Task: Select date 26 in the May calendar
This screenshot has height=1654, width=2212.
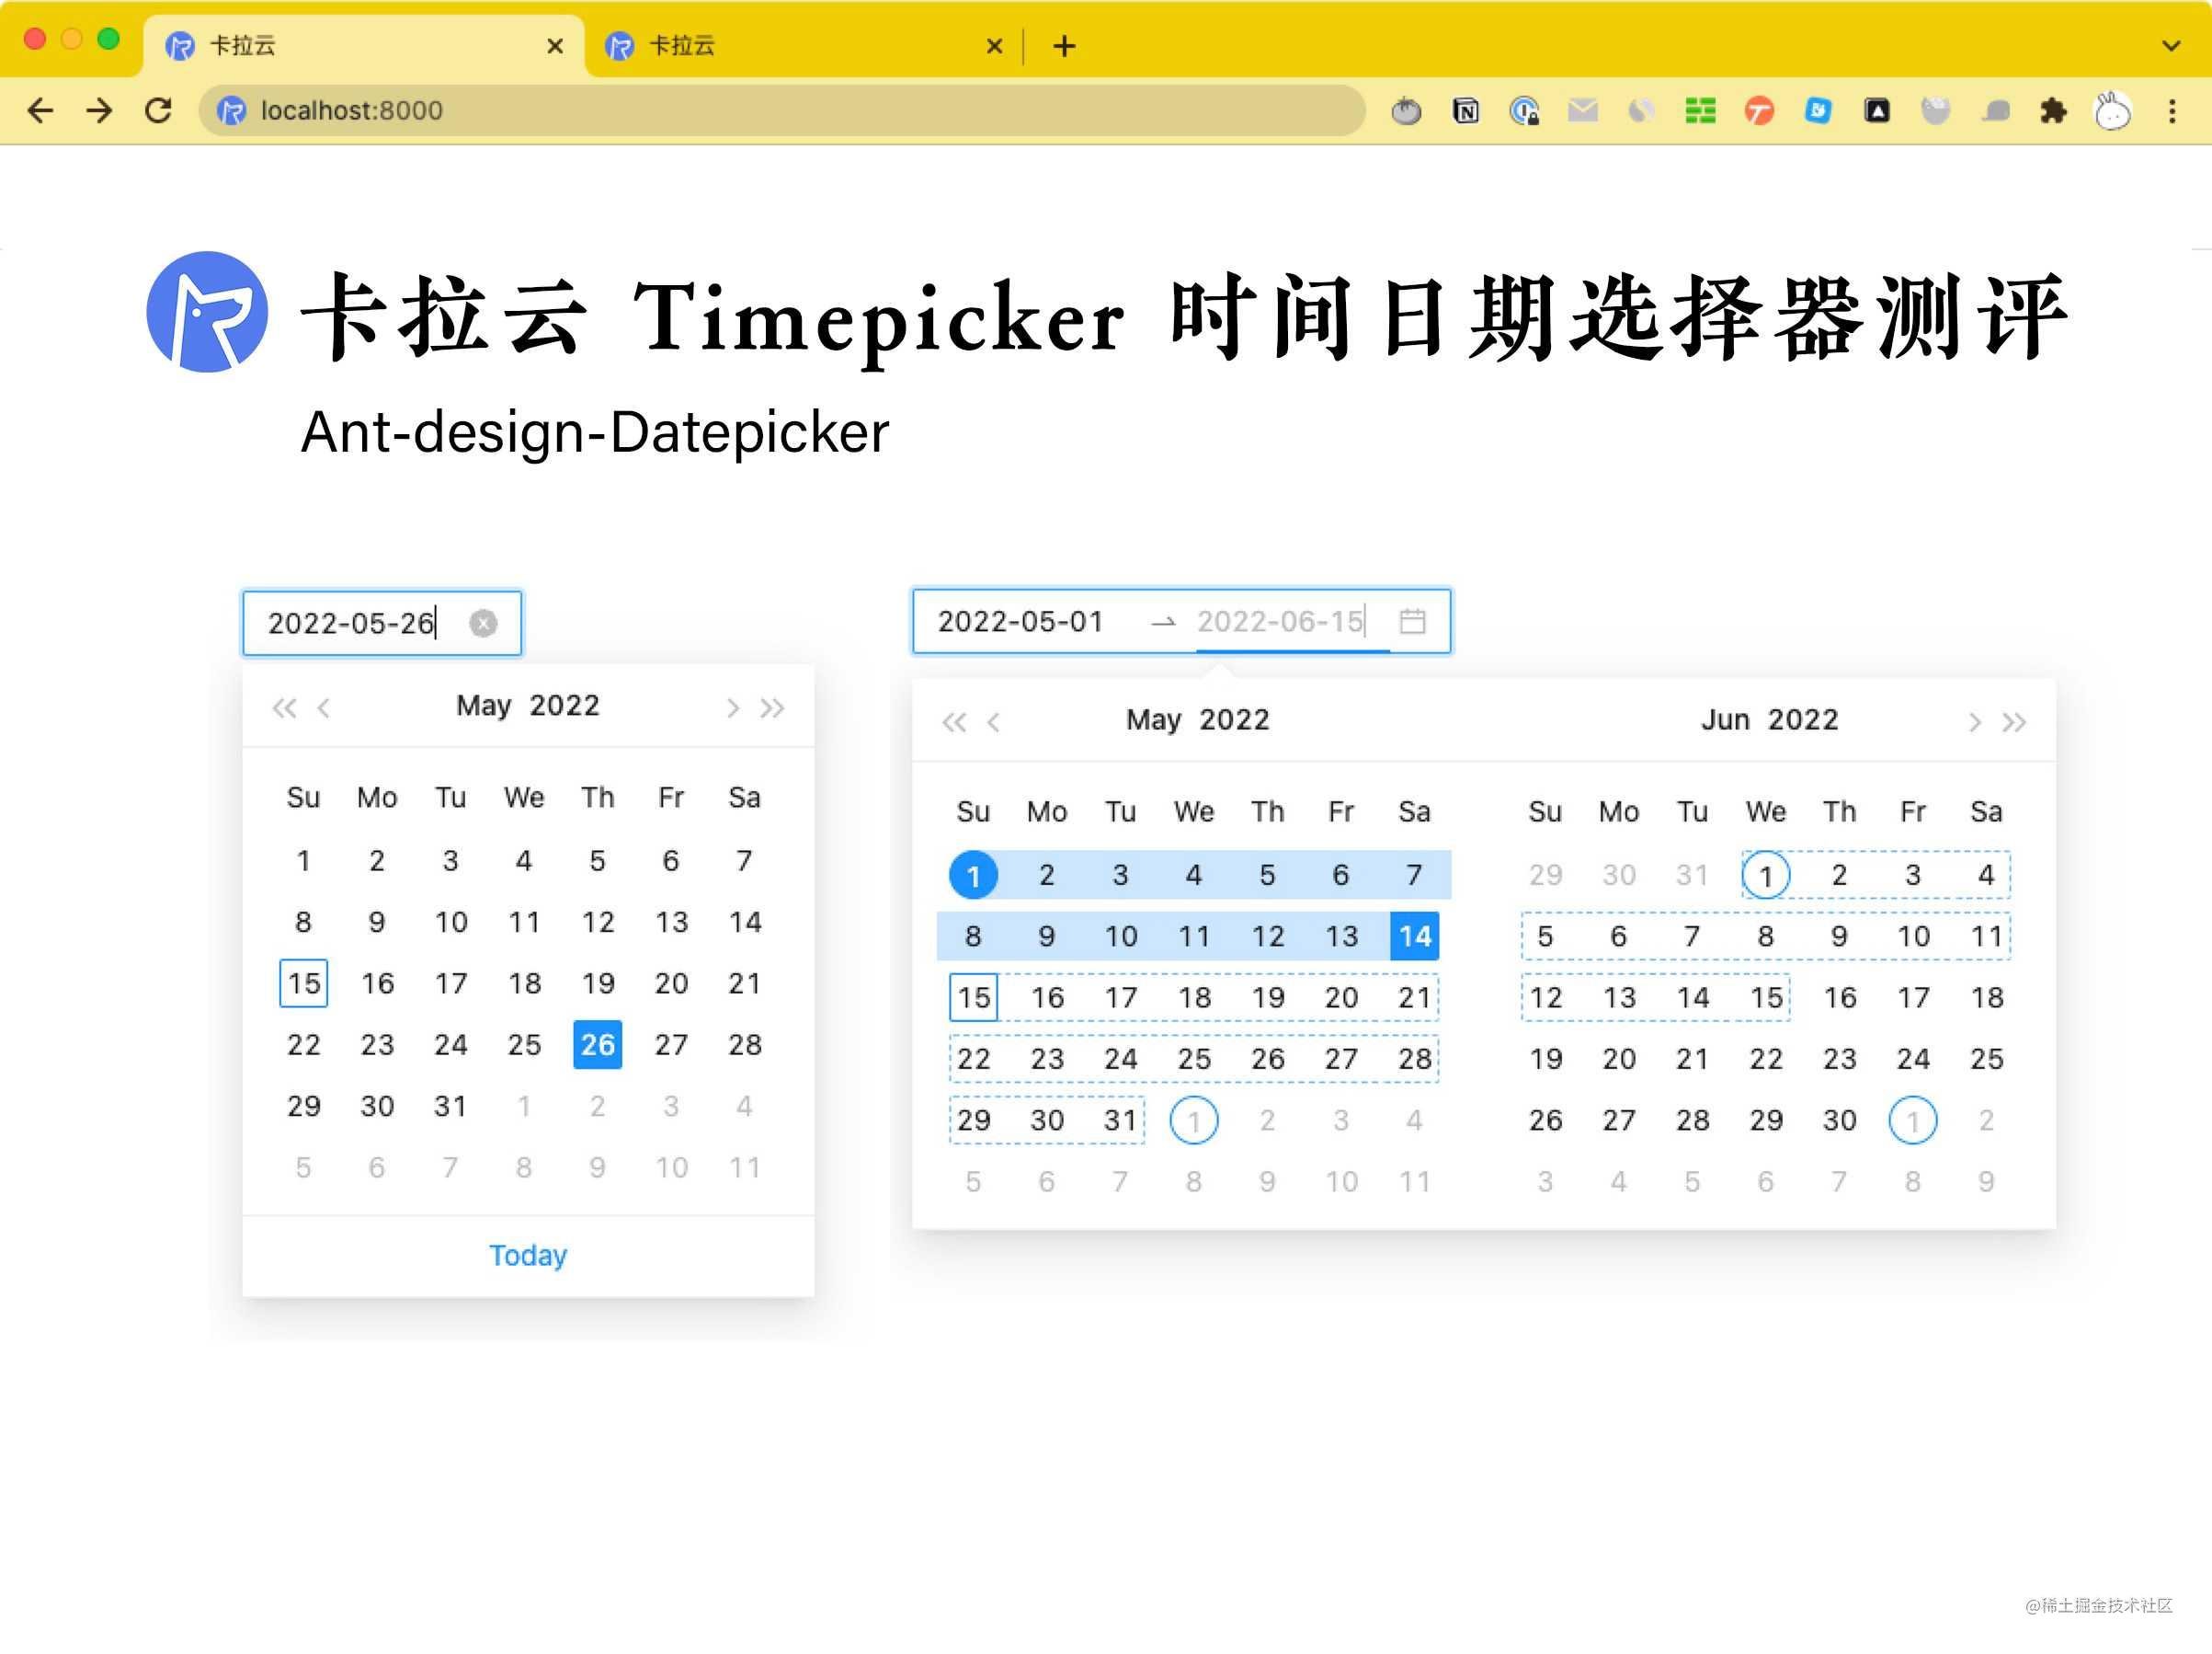Action: pyautogui.click(x=597, y=1045)
